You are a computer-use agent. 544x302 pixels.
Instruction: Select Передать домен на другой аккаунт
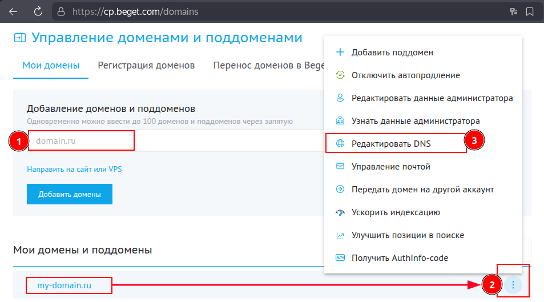click(x=423, y=190)
